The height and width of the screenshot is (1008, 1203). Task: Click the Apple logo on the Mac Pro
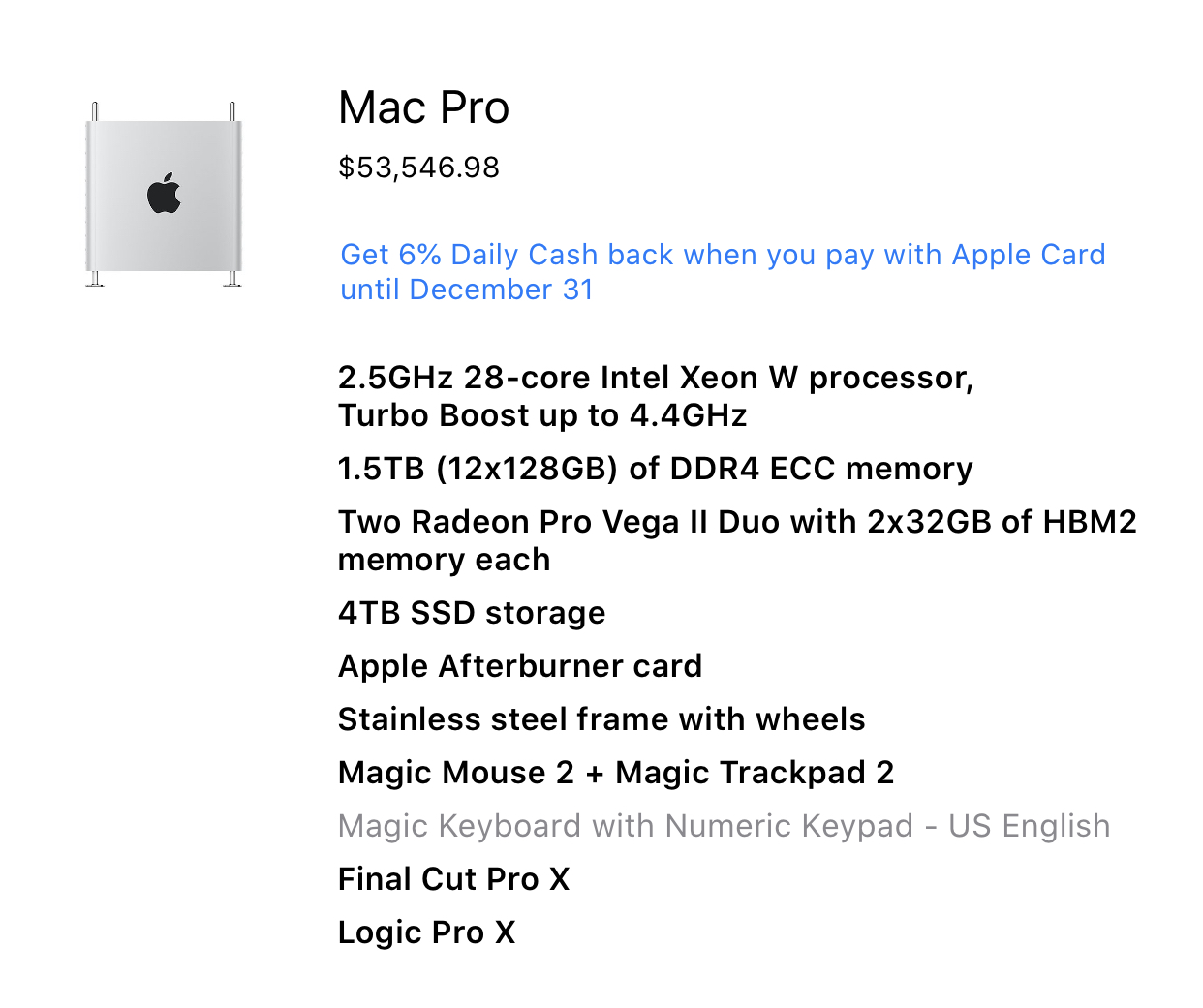[x=164, y=194]
